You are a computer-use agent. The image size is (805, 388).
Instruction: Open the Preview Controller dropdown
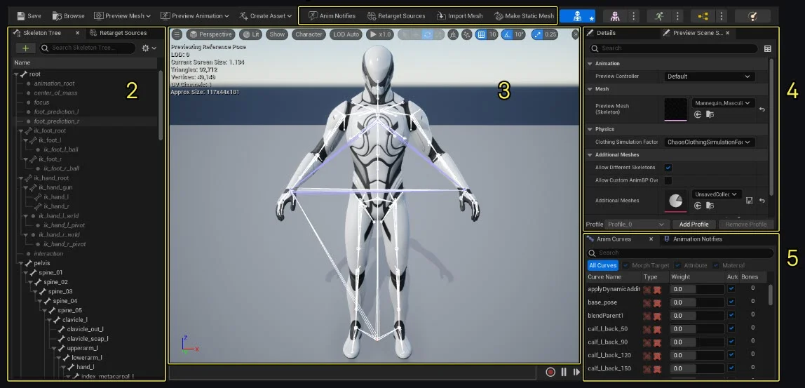(x=709, y=76)
